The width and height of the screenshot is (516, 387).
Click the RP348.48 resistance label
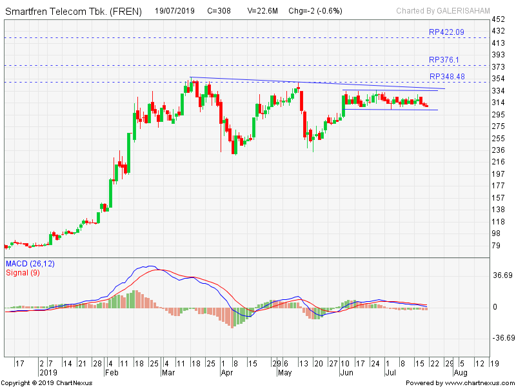tap(447, 77)
